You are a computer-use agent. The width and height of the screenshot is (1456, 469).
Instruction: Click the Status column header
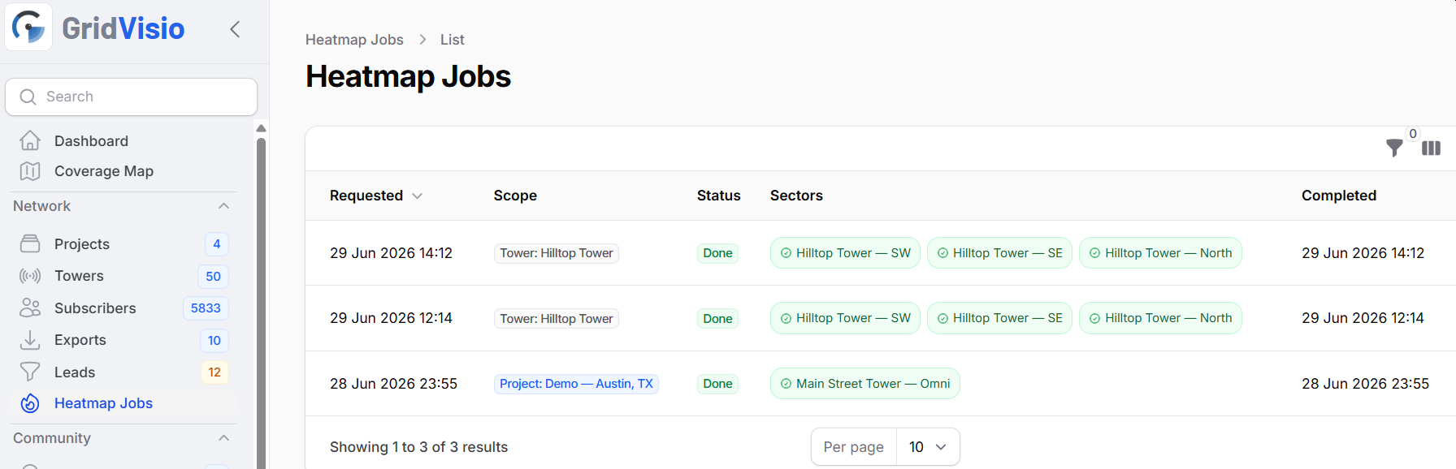click(x=718, y=196)
